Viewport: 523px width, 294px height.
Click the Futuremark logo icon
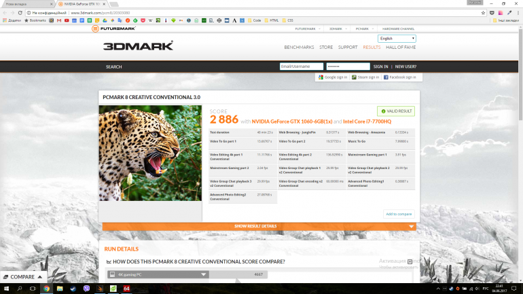point(95,29)
